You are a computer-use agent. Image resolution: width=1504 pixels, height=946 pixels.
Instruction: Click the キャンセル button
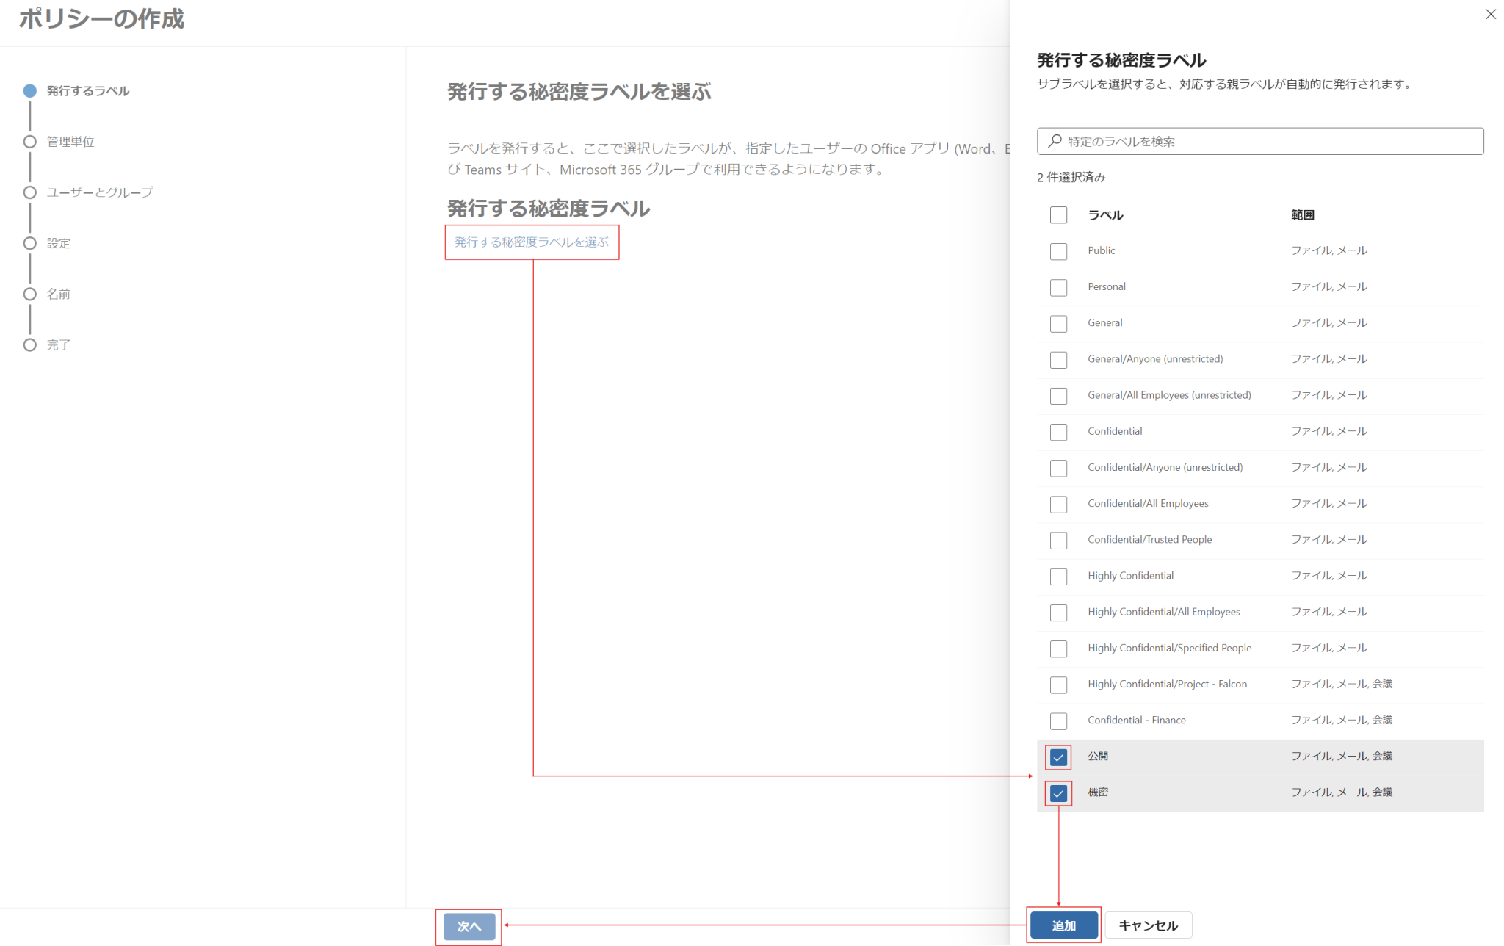(x=1147, y=925)
